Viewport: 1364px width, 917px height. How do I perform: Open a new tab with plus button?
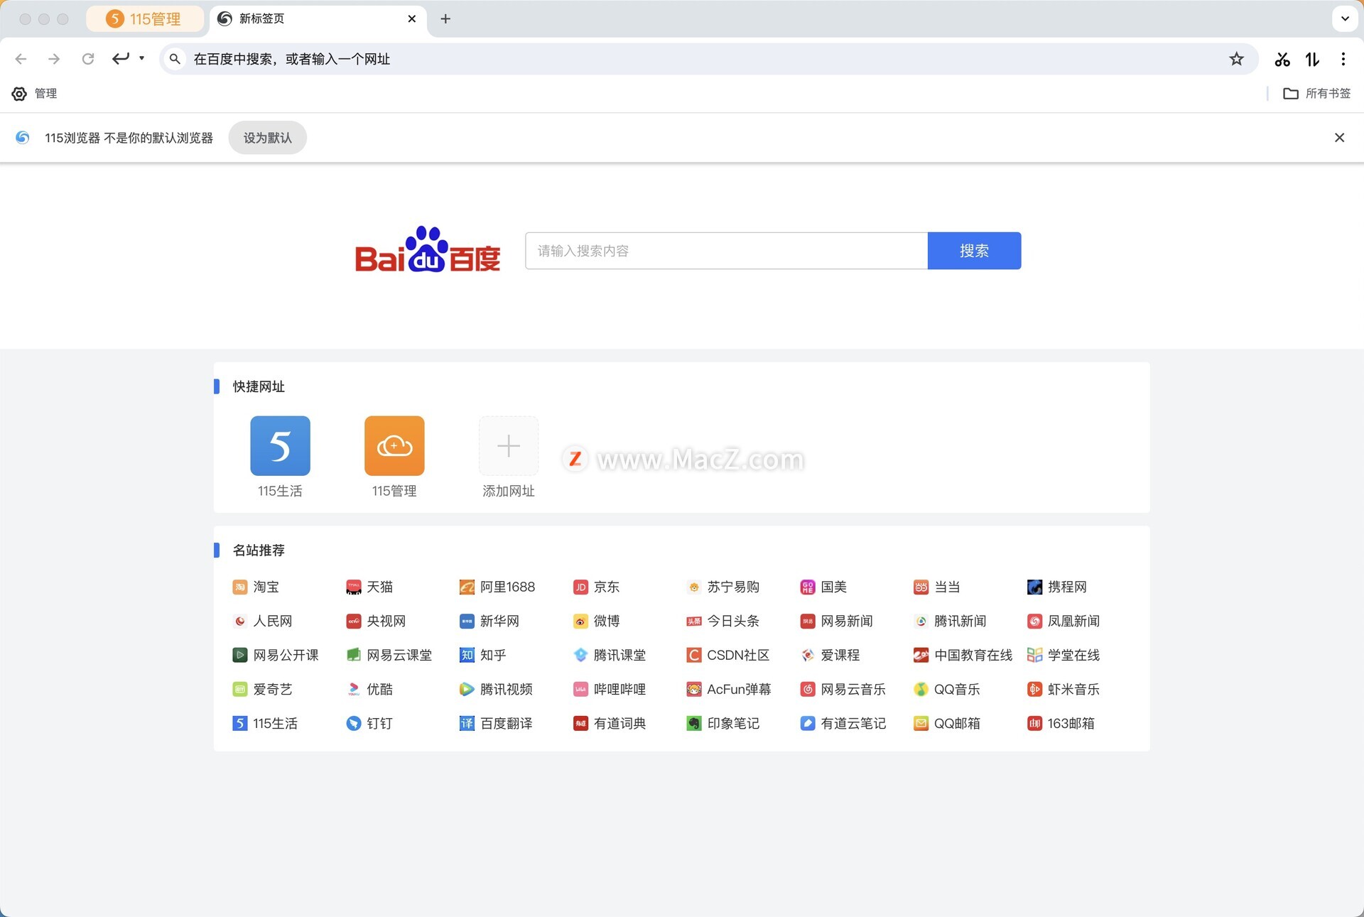(445, 18)
